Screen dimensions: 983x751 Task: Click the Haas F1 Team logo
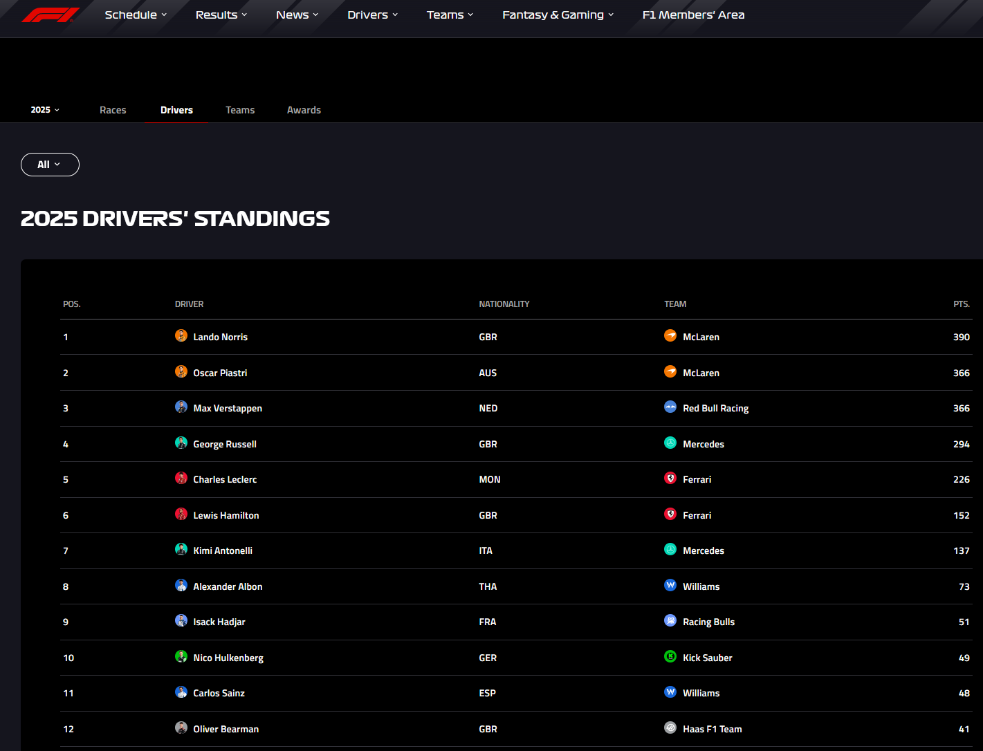click(x=670, y=728)
